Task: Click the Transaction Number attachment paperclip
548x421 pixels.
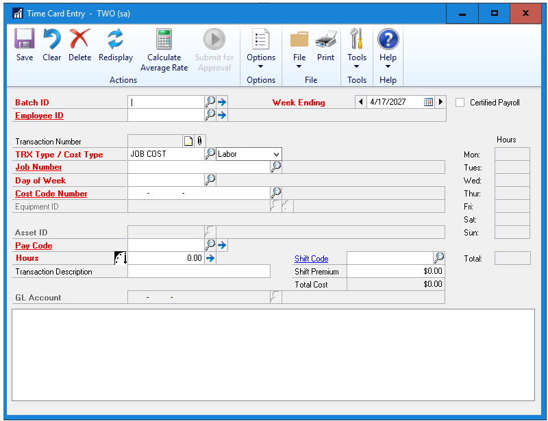Action: click(x=199, y=141)
